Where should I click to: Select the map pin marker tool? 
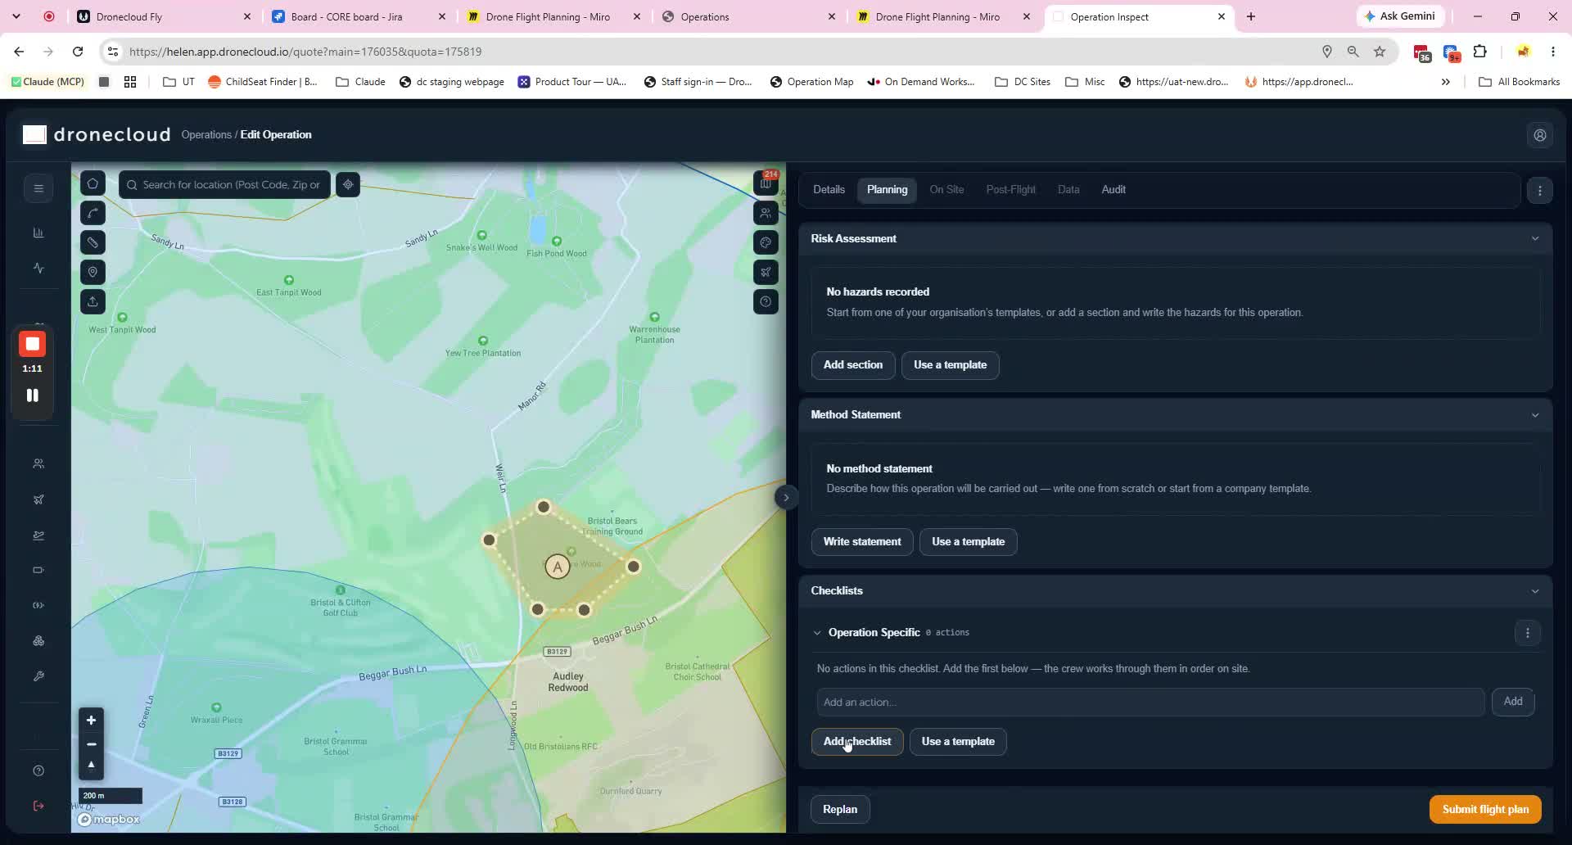(93, 273)
